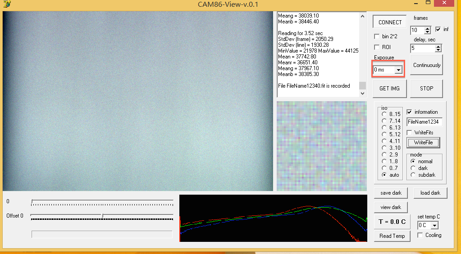
Task: Click the STOP button
Action: 427,89
